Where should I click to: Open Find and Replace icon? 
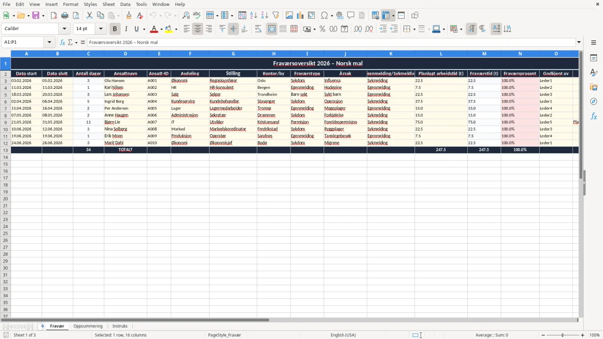pos(186,16)
